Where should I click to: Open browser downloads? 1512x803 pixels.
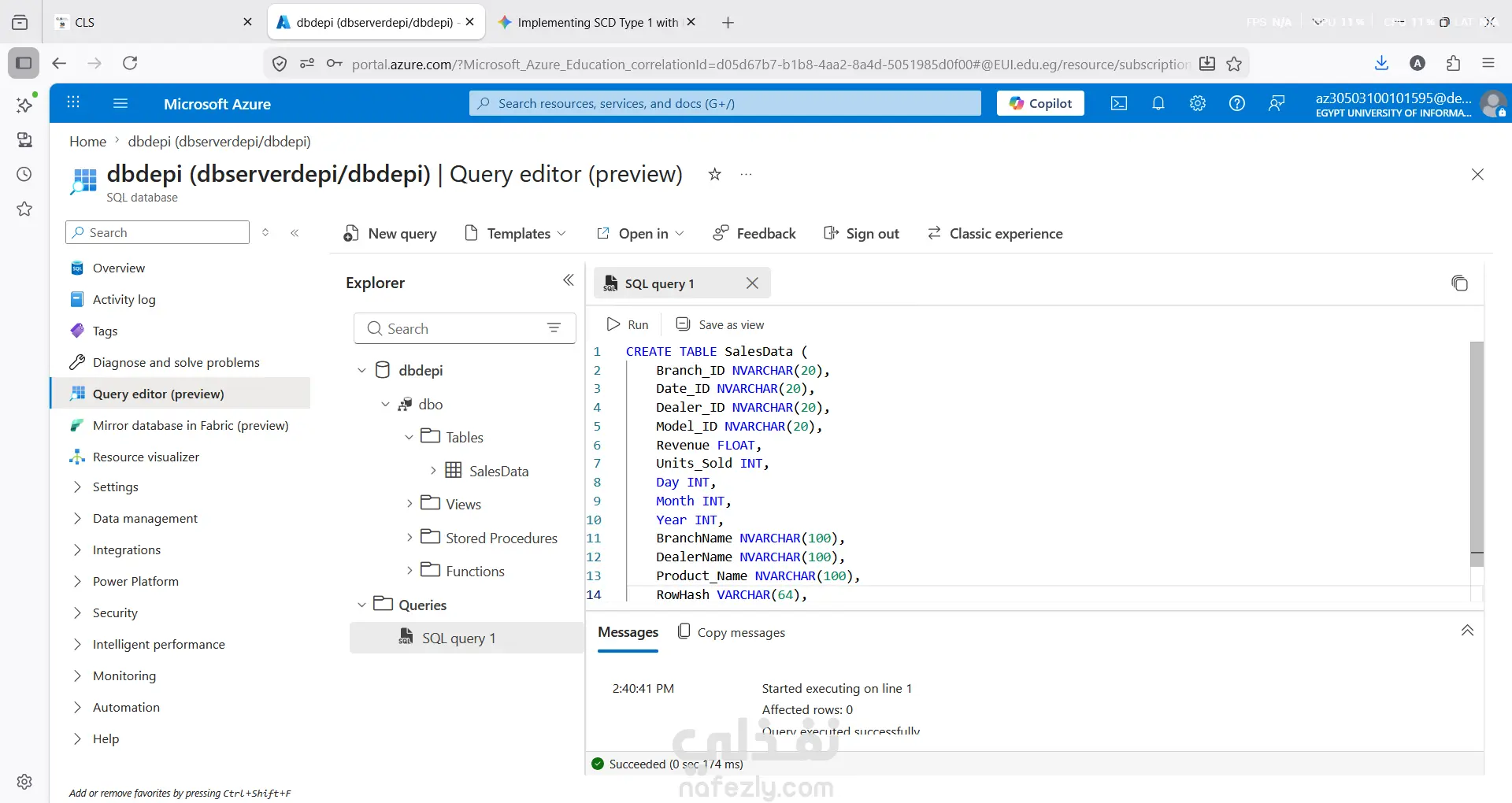pyautogui.click(x=1381, y=63)
